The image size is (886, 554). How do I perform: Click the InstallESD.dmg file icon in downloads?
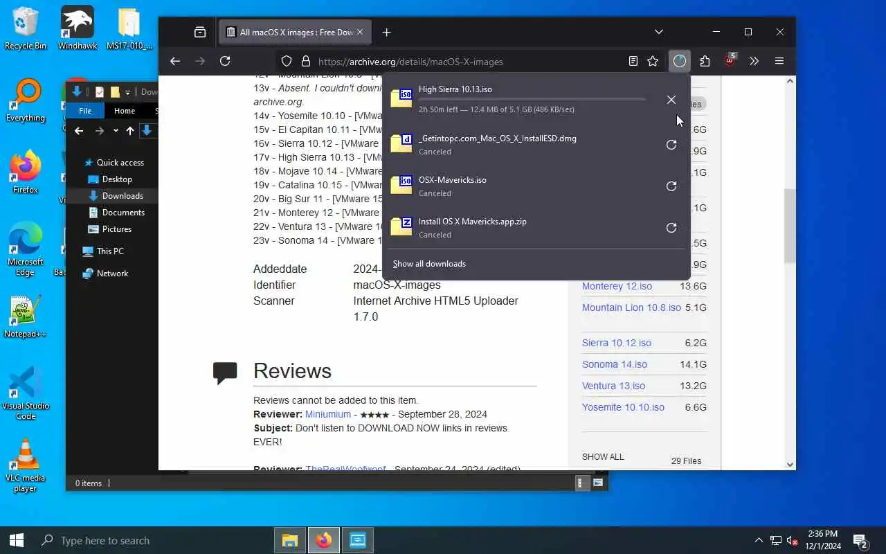pos(401,143)
